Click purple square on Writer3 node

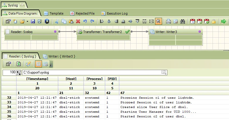(200, 32)
